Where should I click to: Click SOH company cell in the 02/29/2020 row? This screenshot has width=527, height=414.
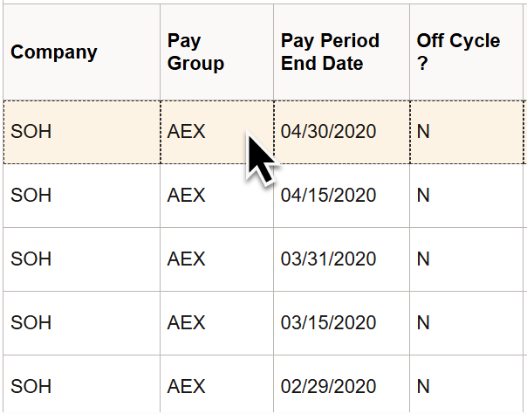pyautogui.click(x=31, y=386)
